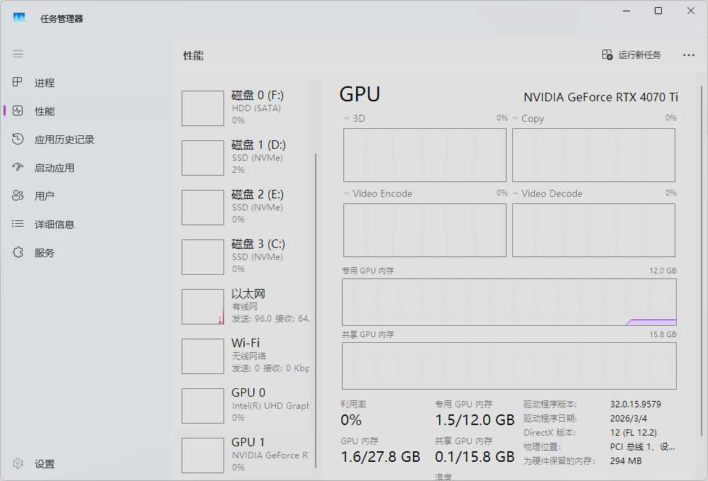The height and width of the screenshot is (481, 708).
Task: Select Wi-Fi in resource list
Action: [244, 356]
